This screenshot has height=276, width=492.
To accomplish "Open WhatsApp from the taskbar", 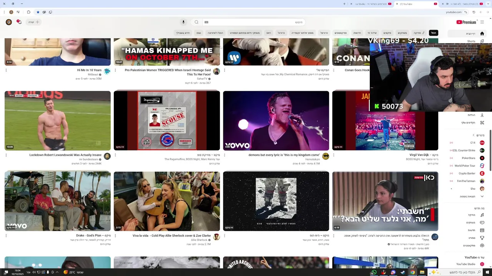I will [x=374, y=272].
